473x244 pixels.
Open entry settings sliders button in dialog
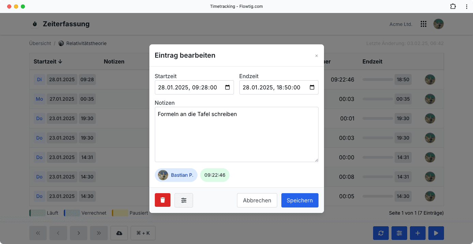coord(184,200)
